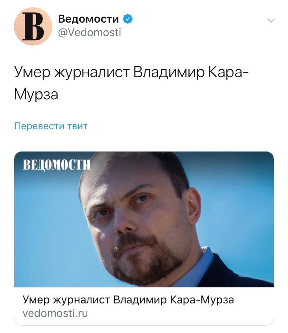The image size is (288, 333).
Task: Click the black letter B in avatar
Action: pyautogui.click(x=33, y=26)
